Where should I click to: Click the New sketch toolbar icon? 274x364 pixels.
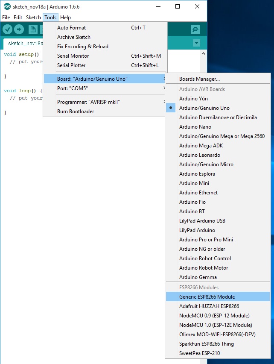[33, 29]
